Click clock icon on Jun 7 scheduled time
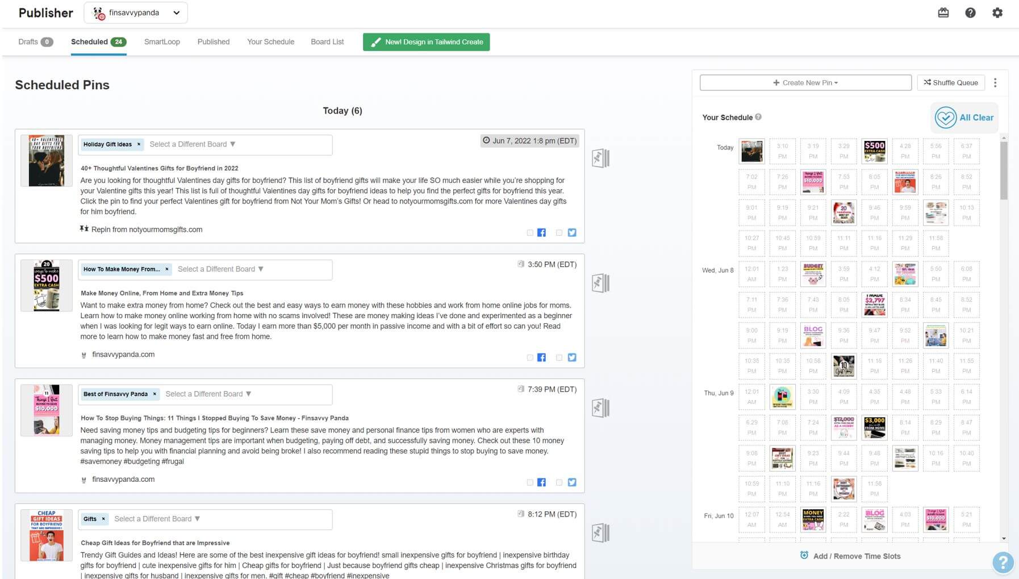 486,140
